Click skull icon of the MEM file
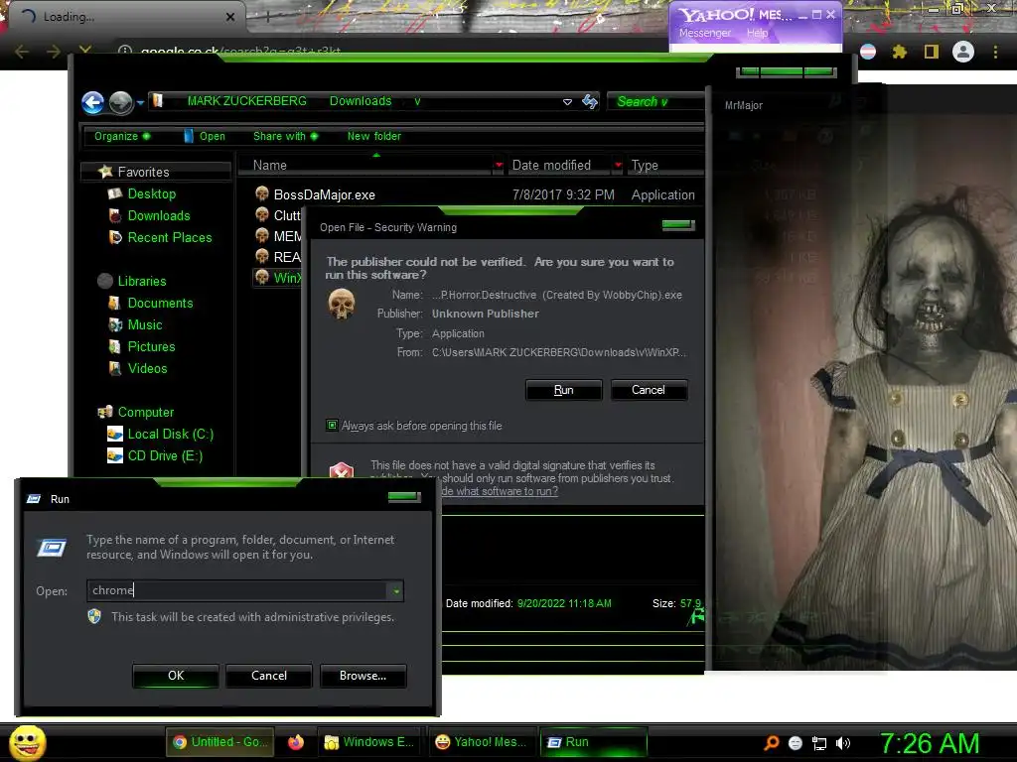 [x=262, y=235]
